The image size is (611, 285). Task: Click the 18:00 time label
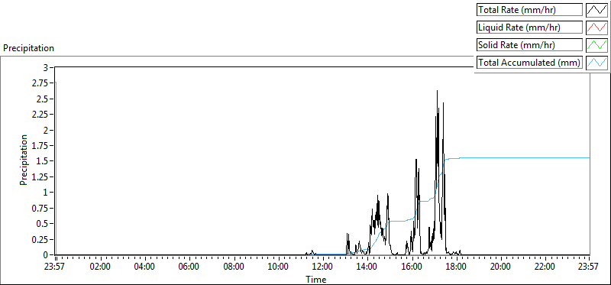pos(456,267)
